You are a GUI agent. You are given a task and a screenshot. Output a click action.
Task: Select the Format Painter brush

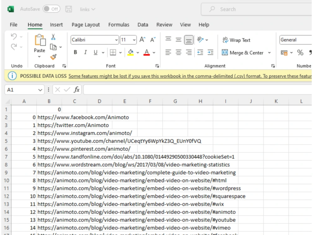tap(53, 57)
